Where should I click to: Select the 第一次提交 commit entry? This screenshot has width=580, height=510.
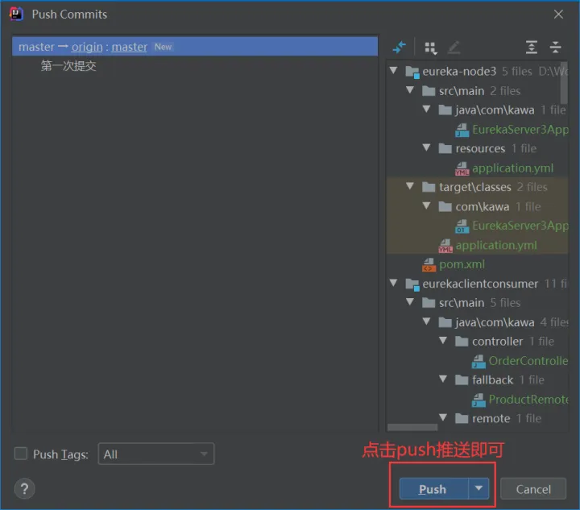[68, 66]
